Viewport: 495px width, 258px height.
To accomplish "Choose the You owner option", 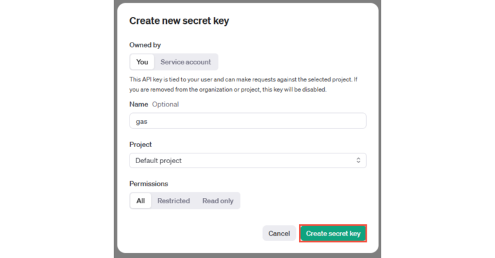I will [142, 62].
